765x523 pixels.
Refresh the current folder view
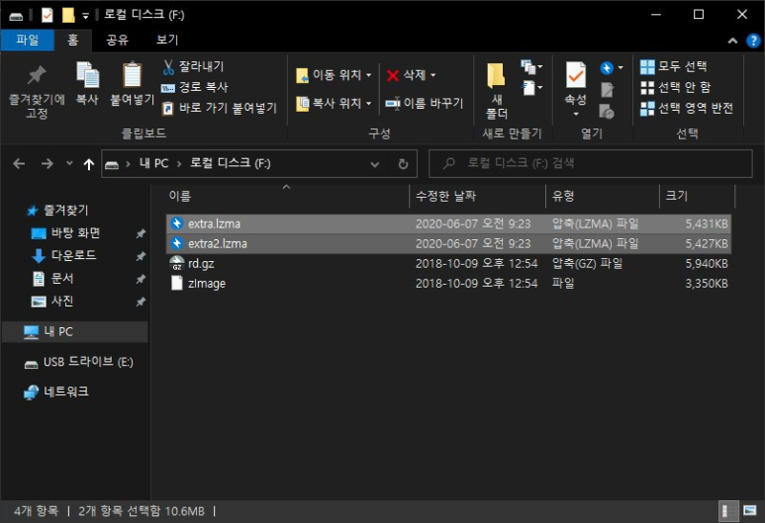coord(403,164)
